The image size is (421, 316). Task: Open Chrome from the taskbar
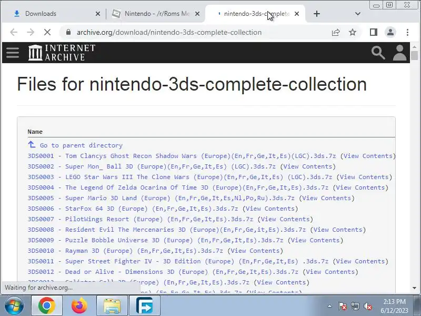coord(47,306)
